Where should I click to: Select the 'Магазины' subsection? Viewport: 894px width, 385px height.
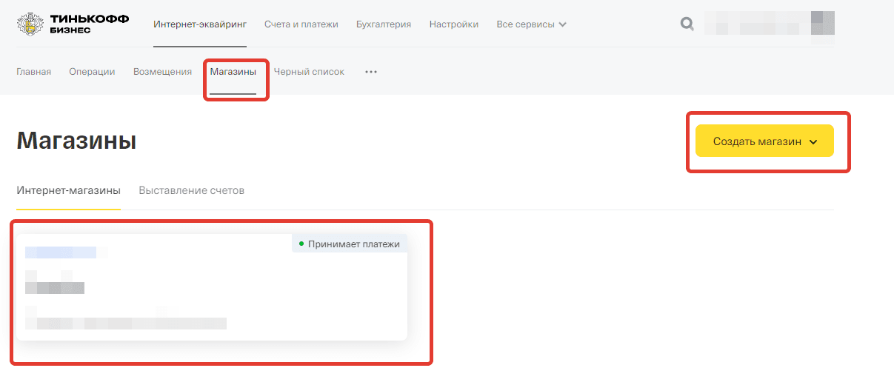[x=233, y=72]
